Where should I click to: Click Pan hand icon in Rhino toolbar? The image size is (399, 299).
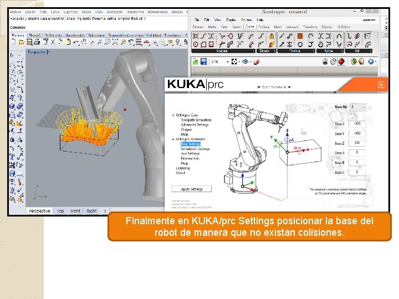click(83, 42)
